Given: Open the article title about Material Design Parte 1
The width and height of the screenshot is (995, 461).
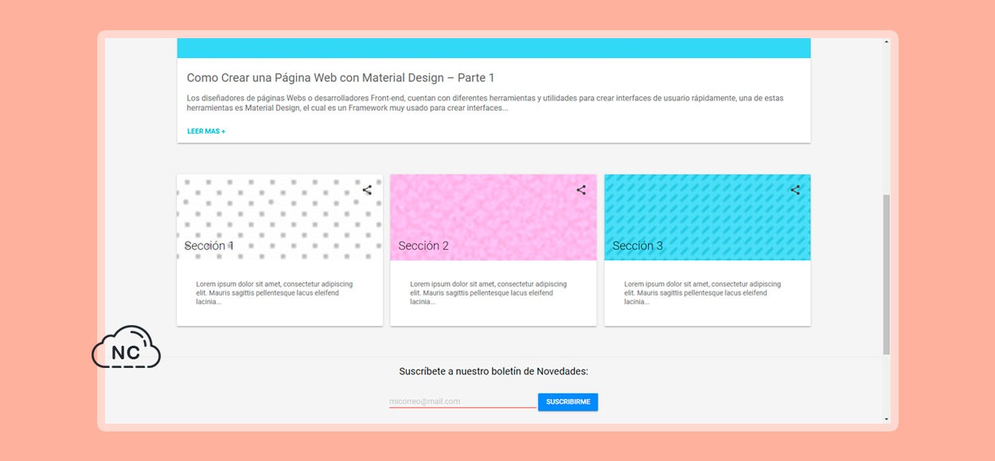Looking at the screenshot, I should tap(341, 78).
